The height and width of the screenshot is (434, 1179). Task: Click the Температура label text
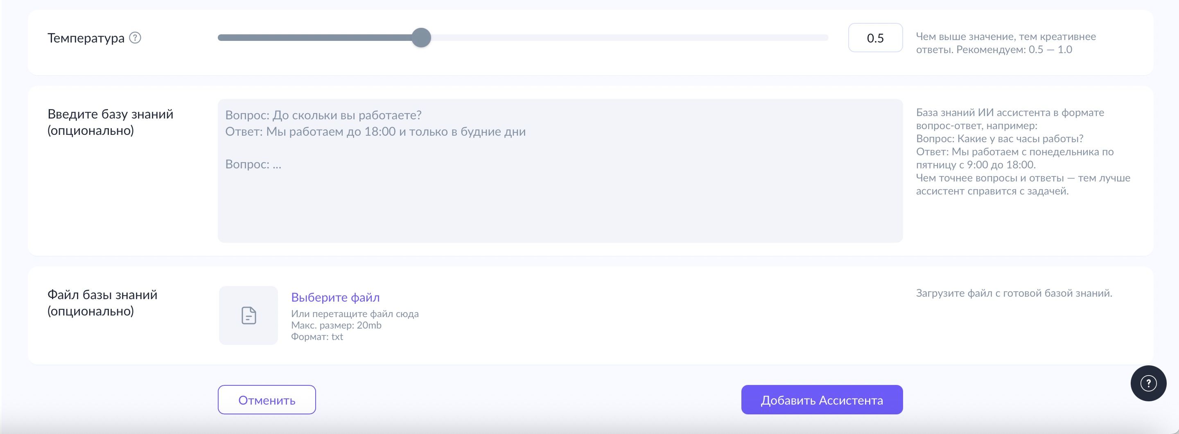coord(86,38)
